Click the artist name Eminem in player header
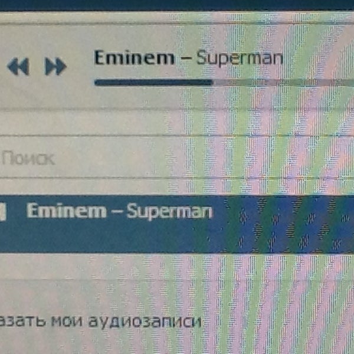The image size is (354, 354). click(135, 57)
